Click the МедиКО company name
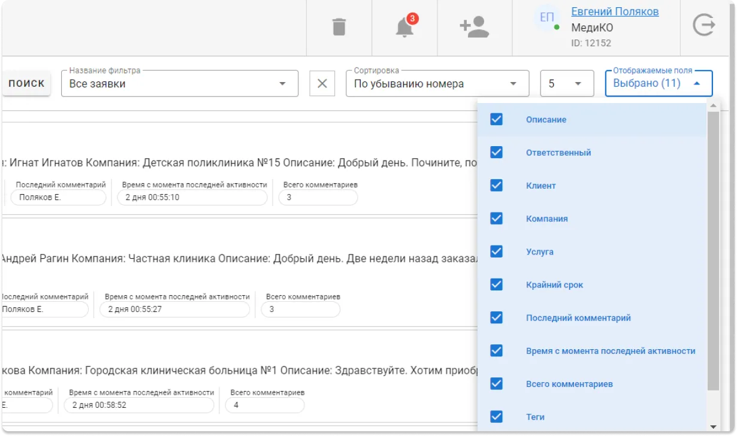The height and width of the screenshot is (436, 737). (x=592, y=28)
